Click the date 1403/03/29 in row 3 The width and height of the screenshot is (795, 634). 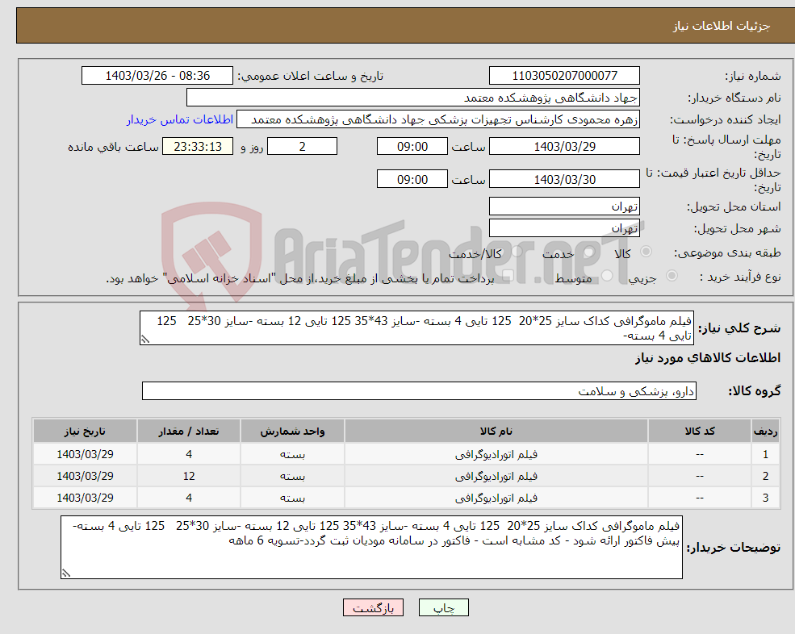(86, 498)
